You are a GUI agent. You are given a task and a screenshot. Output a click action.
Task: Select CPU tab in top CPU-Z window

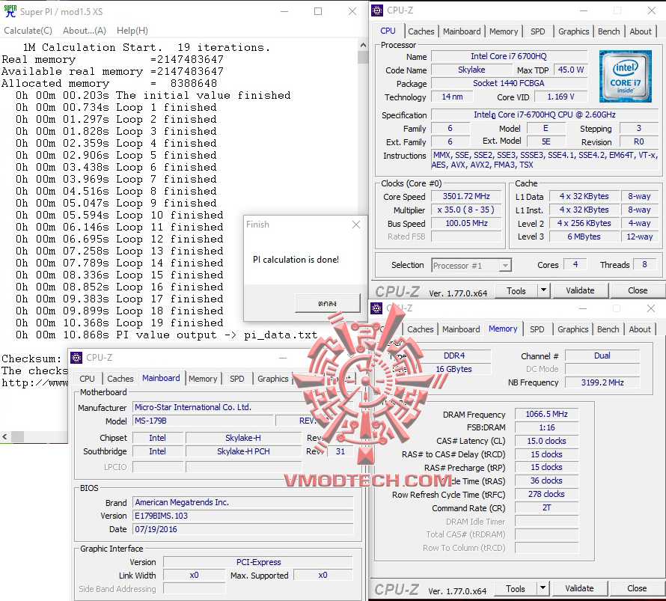point(388,31)
